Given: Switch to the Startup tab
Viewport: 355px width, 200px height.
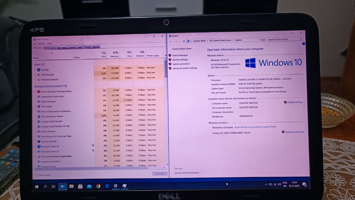Looking at the screenshot, I should pos(72,47).
